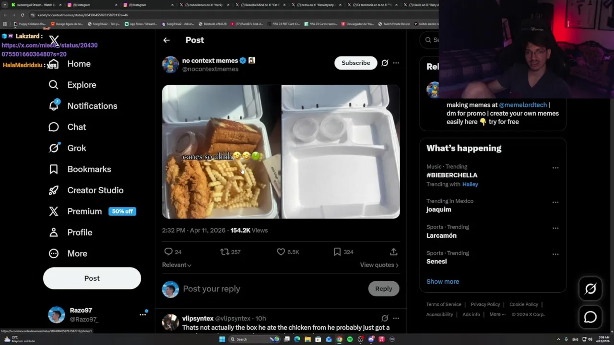Screen dimensions: 614x345
Task: Subscribe to no context memes
Action: [356, 63]
